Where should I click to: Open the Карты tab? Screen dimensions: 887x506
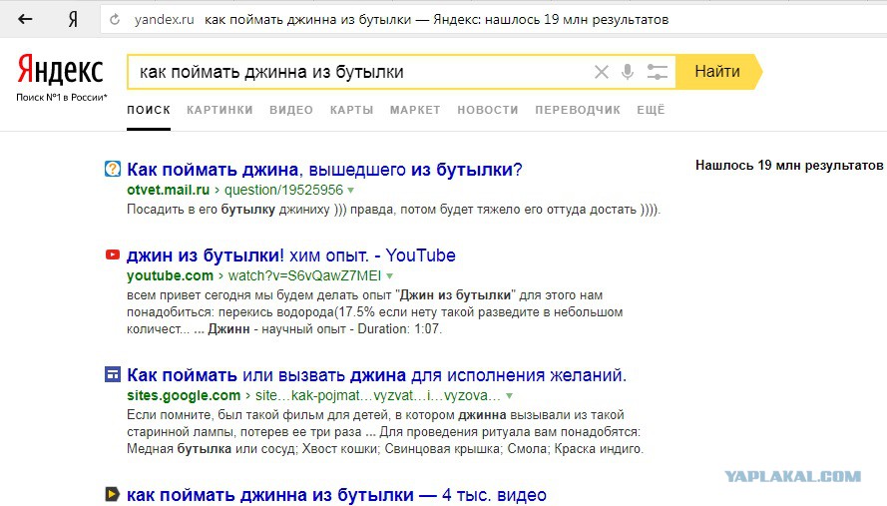352,110
